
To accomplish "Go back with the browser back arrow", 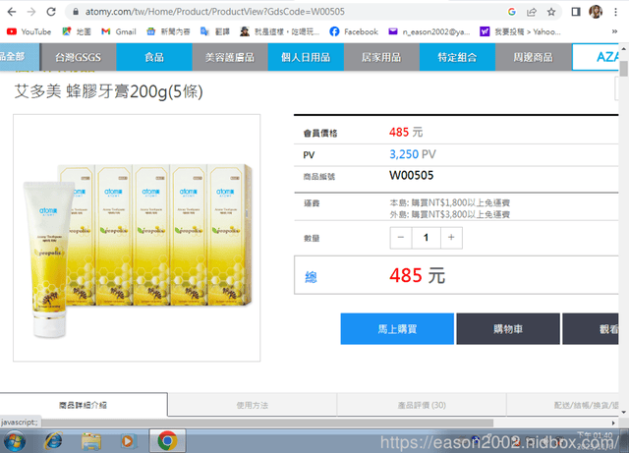I will pyautogui.click(x=12, y=12).
